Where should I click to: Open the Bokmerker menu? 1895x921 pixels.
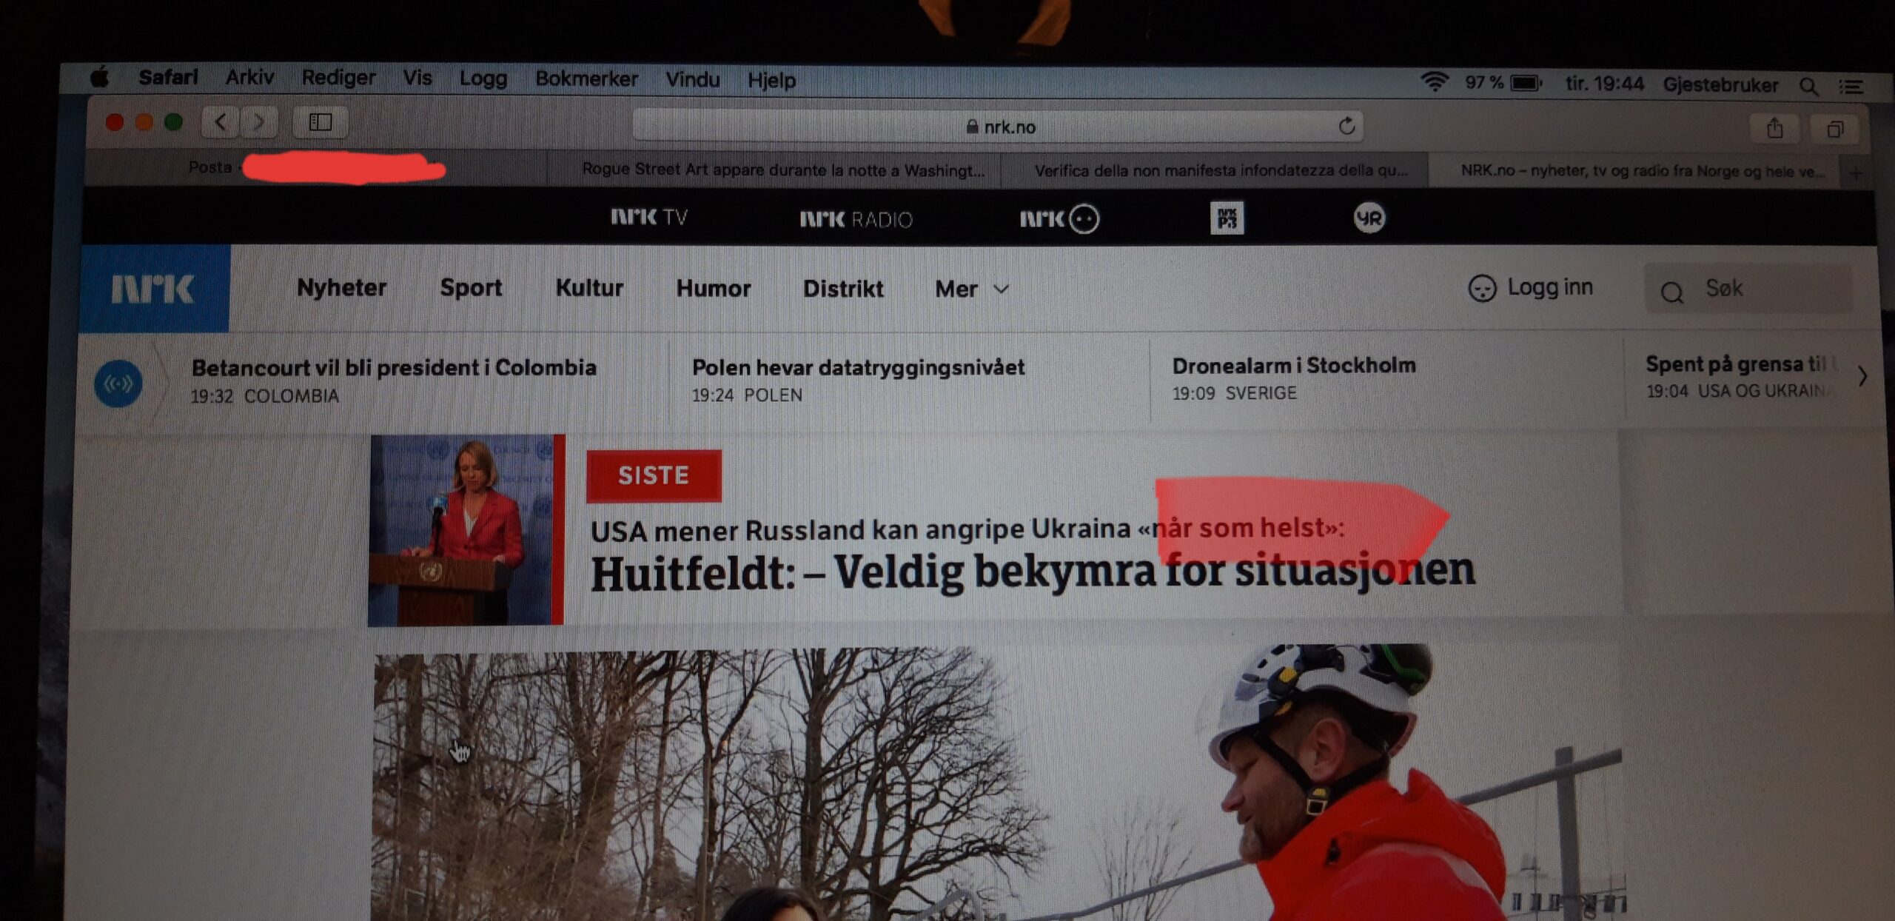point(586,78)
